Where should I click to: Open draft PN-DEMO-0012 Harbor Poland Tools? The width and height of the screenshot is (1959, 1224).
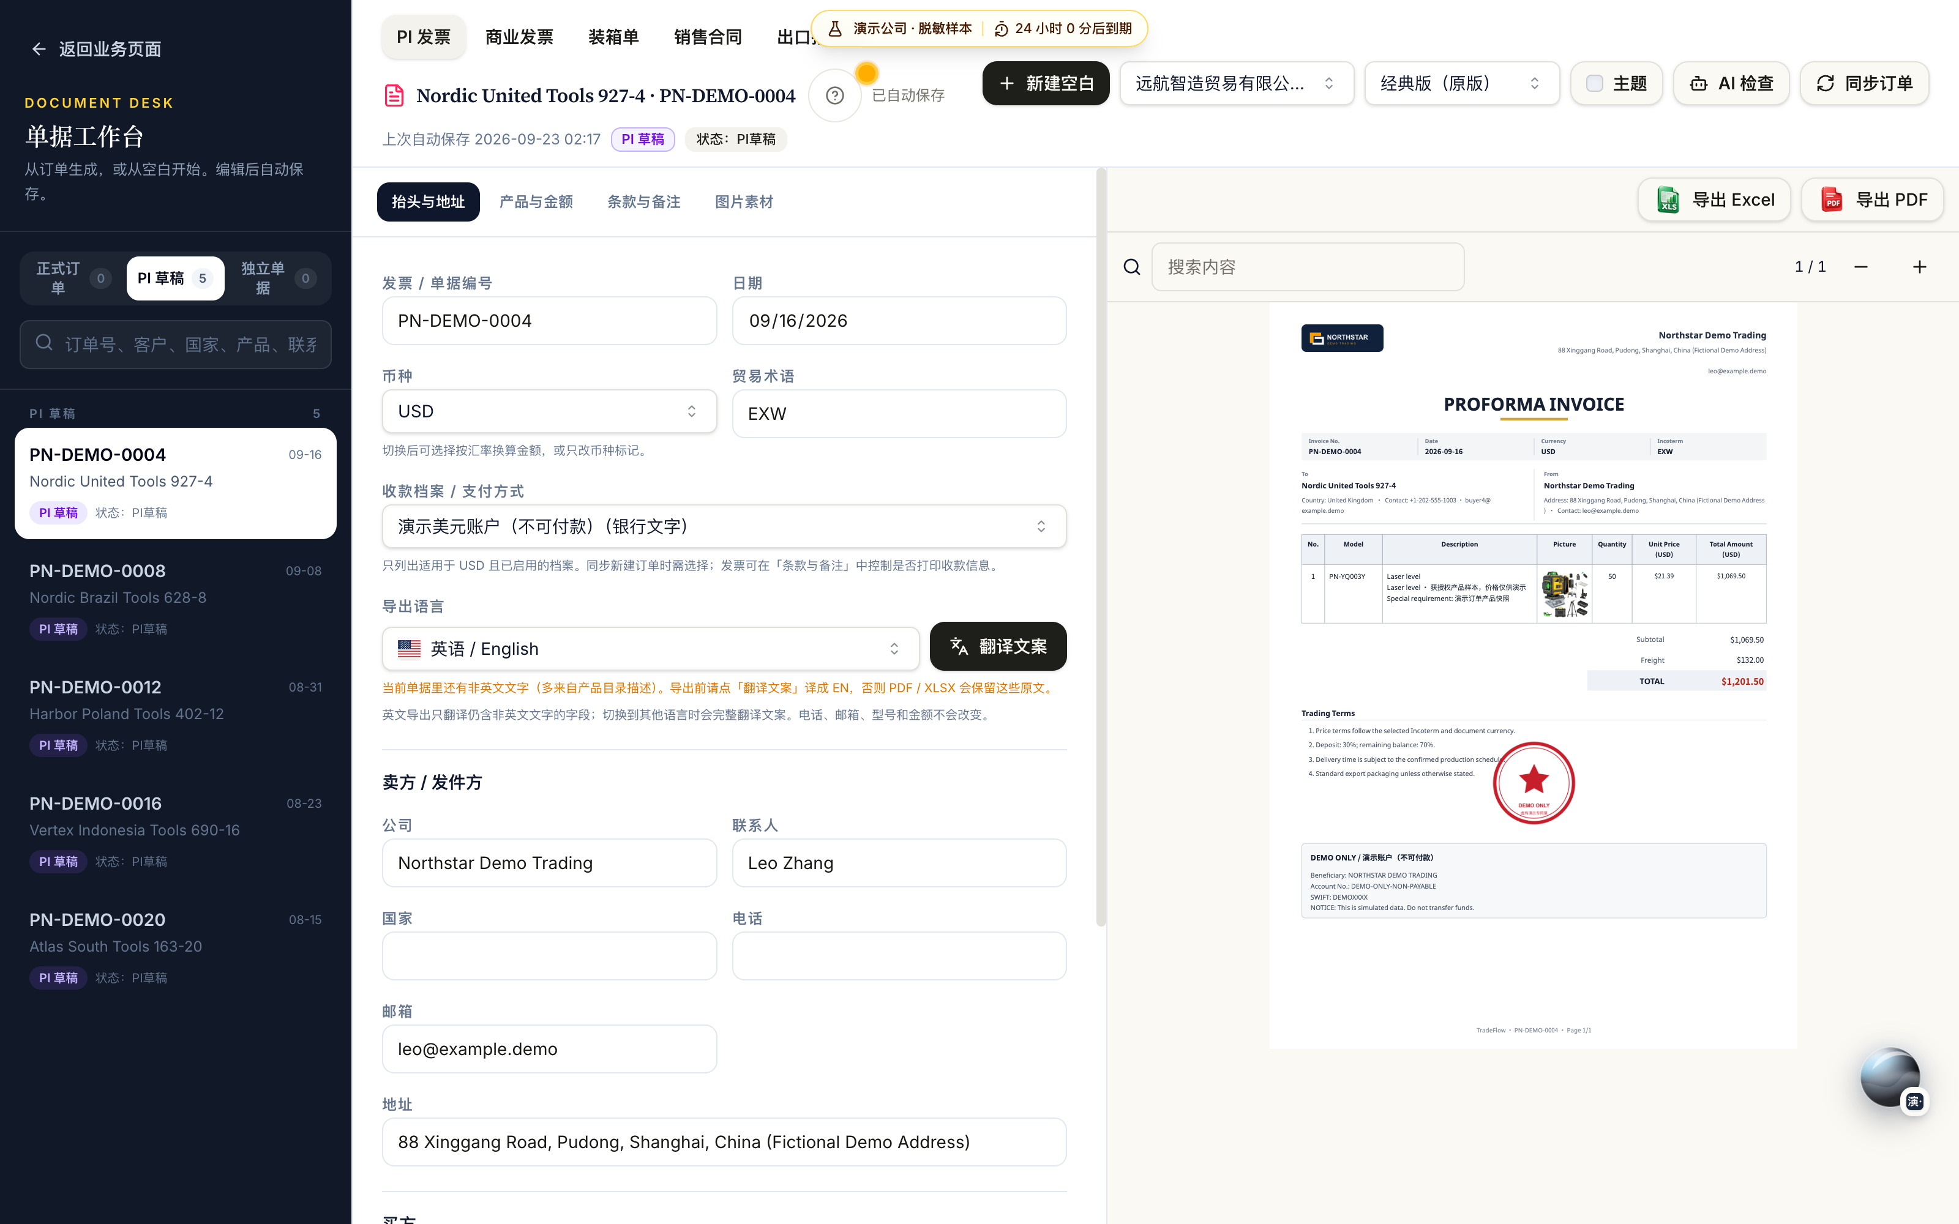pos(175,717)
